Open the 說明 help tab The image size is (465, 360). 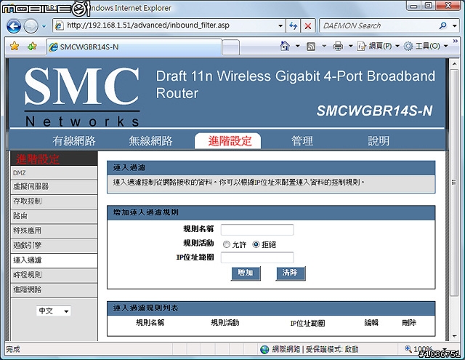[379, 140]
